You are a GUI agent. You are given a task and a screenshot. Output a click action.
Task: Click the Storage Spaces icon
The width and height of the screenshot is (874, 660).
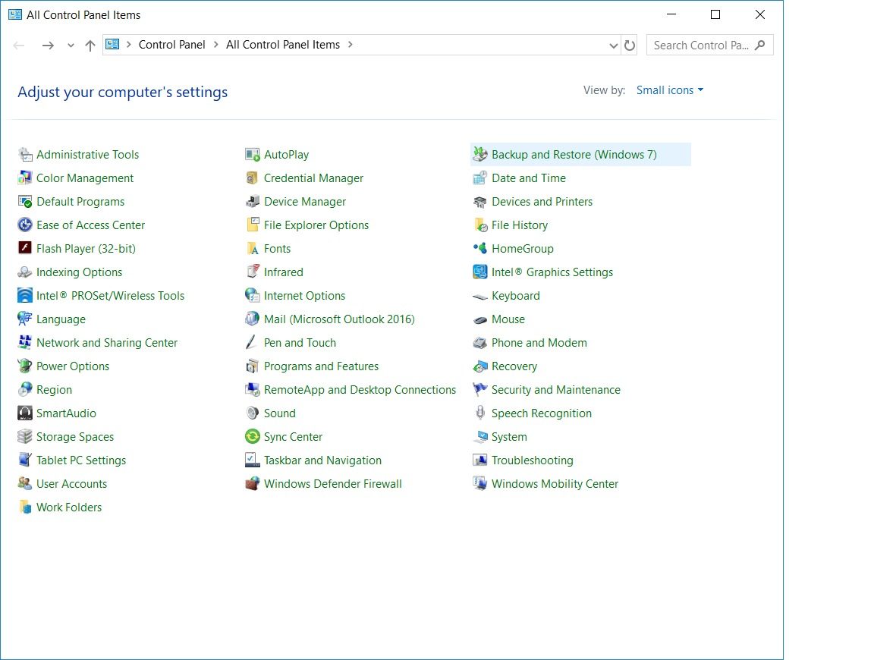point(25,436)
